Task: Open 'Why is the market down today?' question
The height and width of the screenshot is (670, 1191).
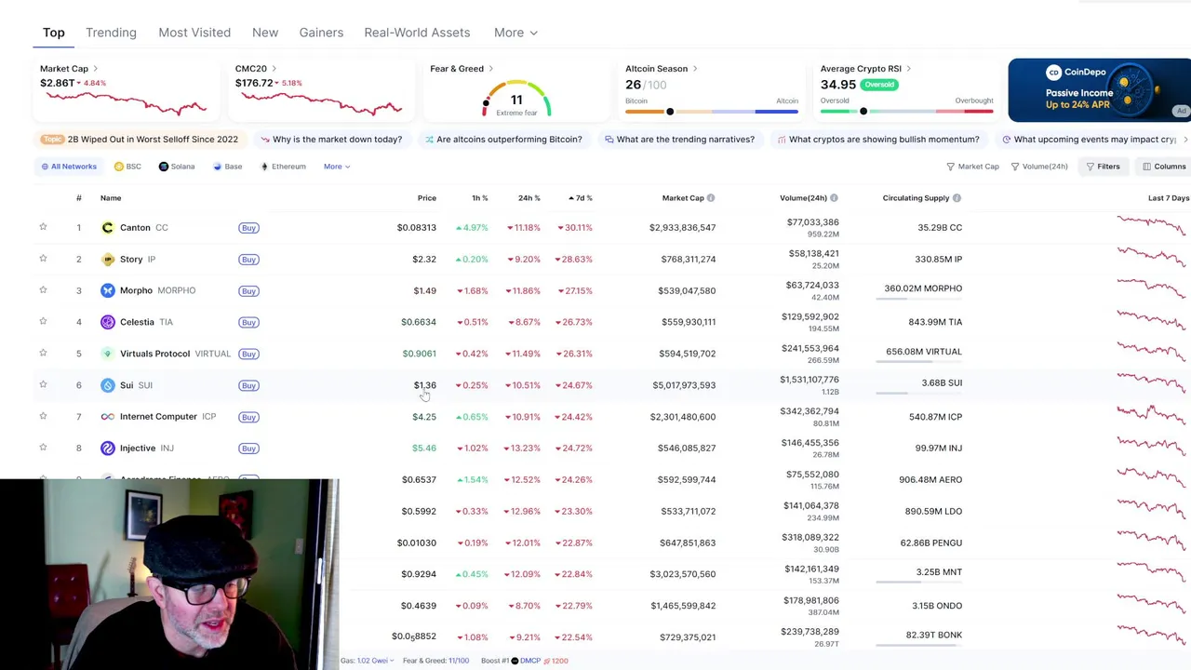Action: (331, 140)
